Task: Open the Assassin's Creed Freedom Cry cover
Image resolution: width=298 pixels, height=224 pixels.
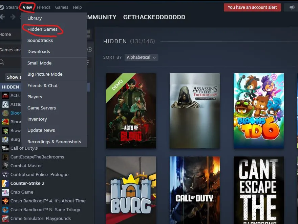Action: 195,111
